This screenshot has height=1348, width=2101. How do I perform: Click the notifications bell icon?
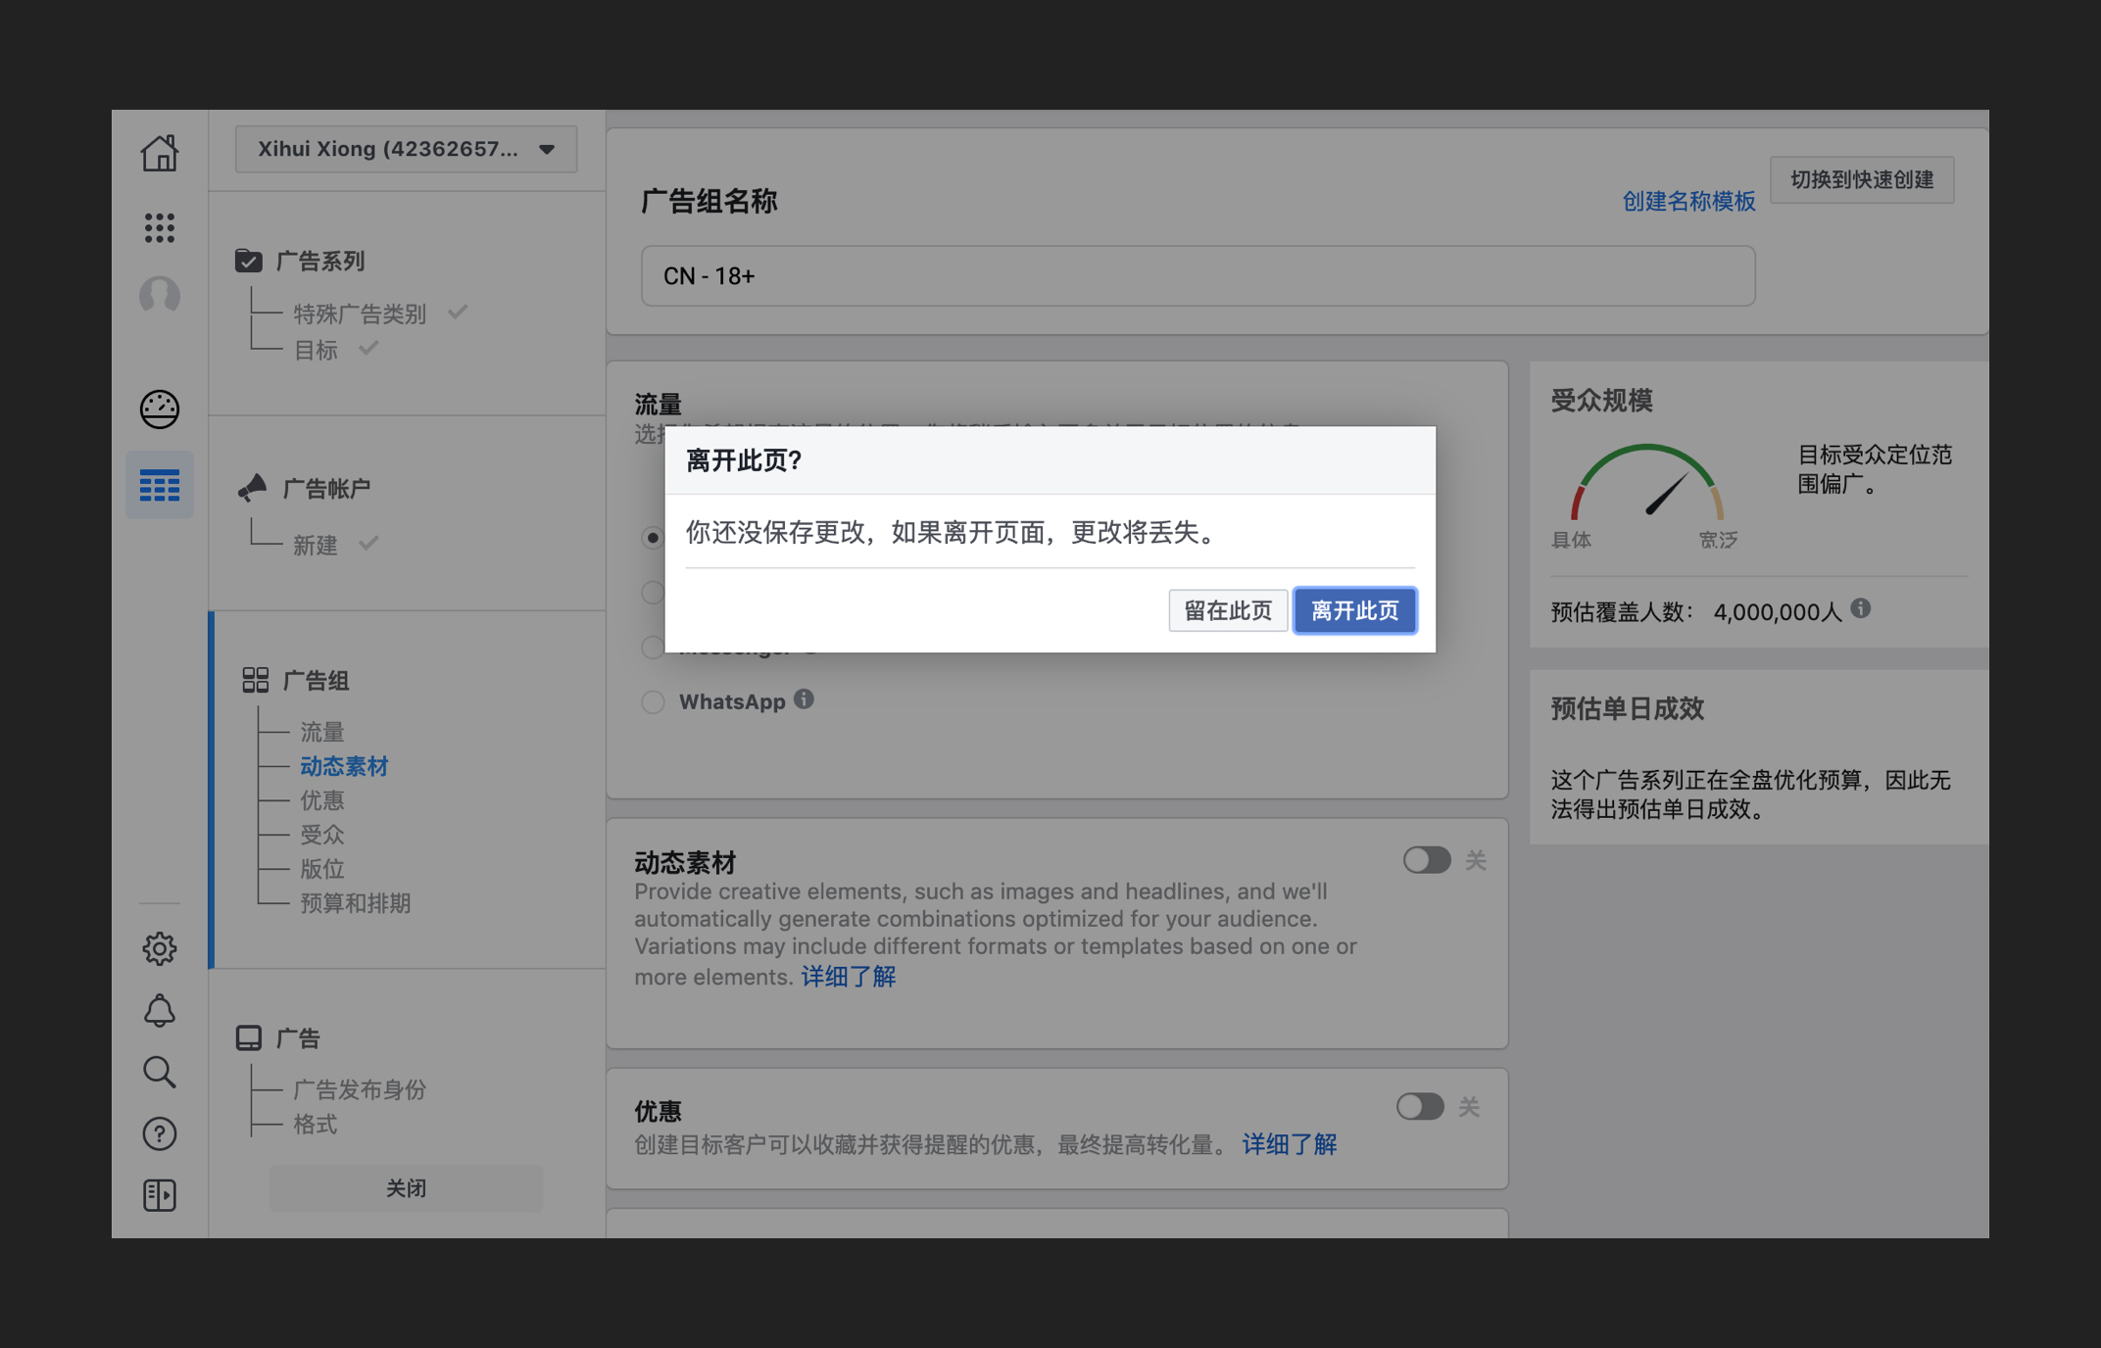coord(160,1011)
